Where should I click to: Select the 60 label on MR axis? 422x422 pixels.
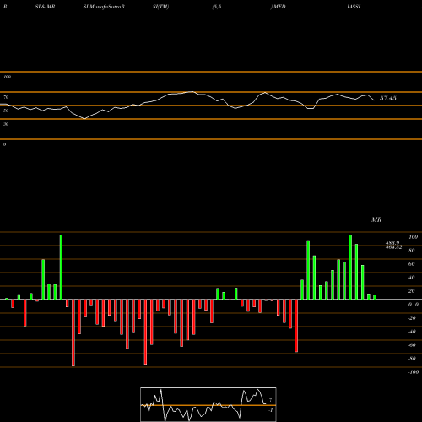tap(411, 264)
